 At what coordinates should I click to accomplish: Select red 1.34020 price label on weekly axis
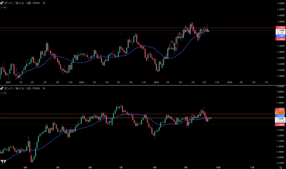[280, 40]
